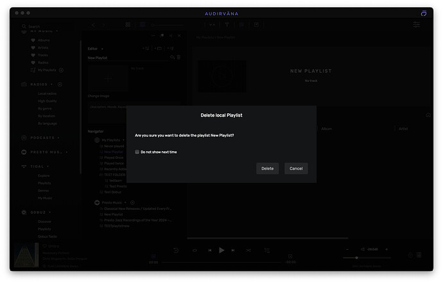Image resolution: width=443 pixels, height=283 pixels.
Task: Skip to the next track
Action: (x=233, y=250)
